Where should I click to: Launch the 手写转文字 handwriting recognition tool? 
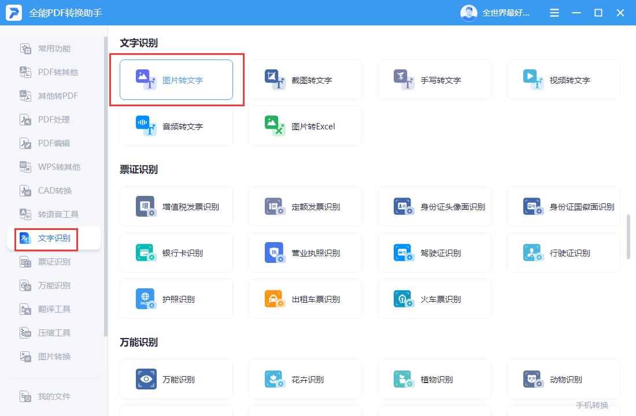(x=435, y=80)
